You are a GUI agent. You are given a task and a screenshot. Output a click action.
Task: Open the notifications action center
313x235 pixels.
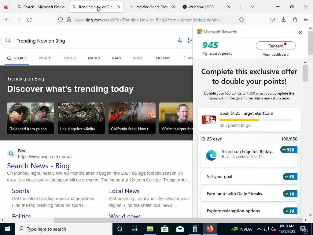[x=304, y=229]
